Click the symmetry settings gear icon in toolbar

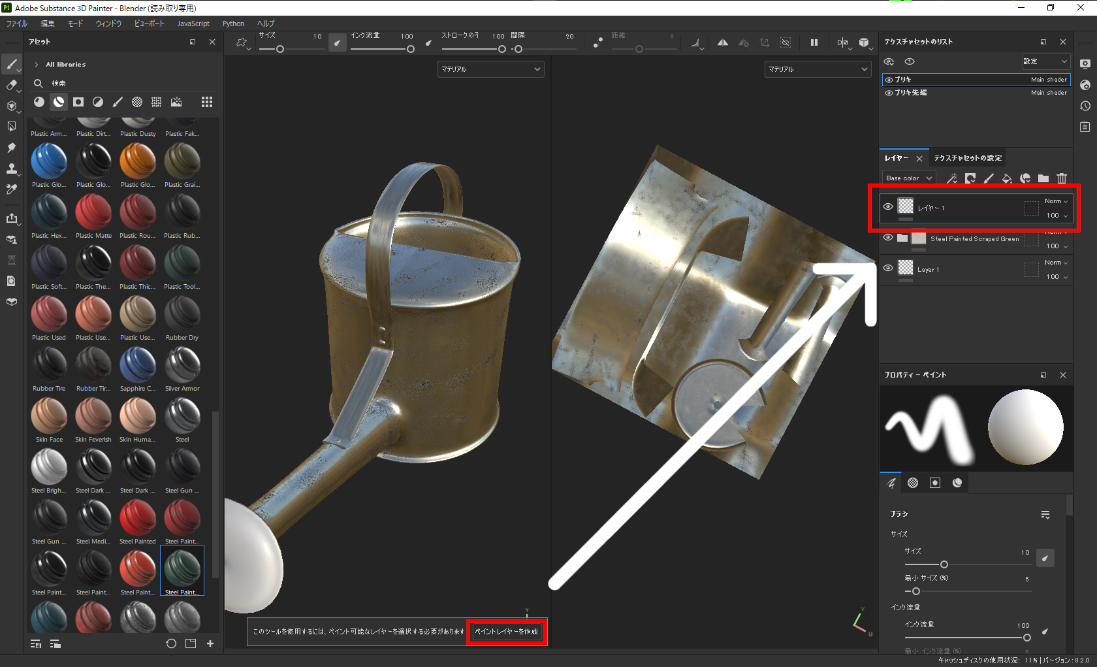click(744, 43)
